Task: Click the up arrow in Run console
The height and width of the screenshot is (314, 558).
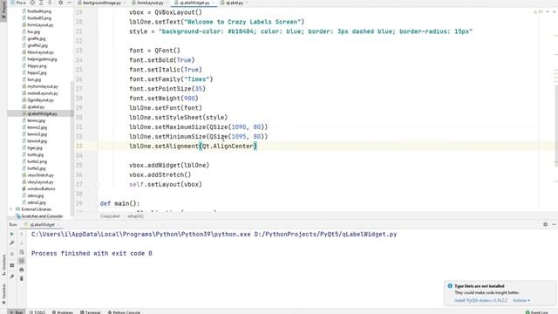Action: pyautogui.click(x=21, y=234)
